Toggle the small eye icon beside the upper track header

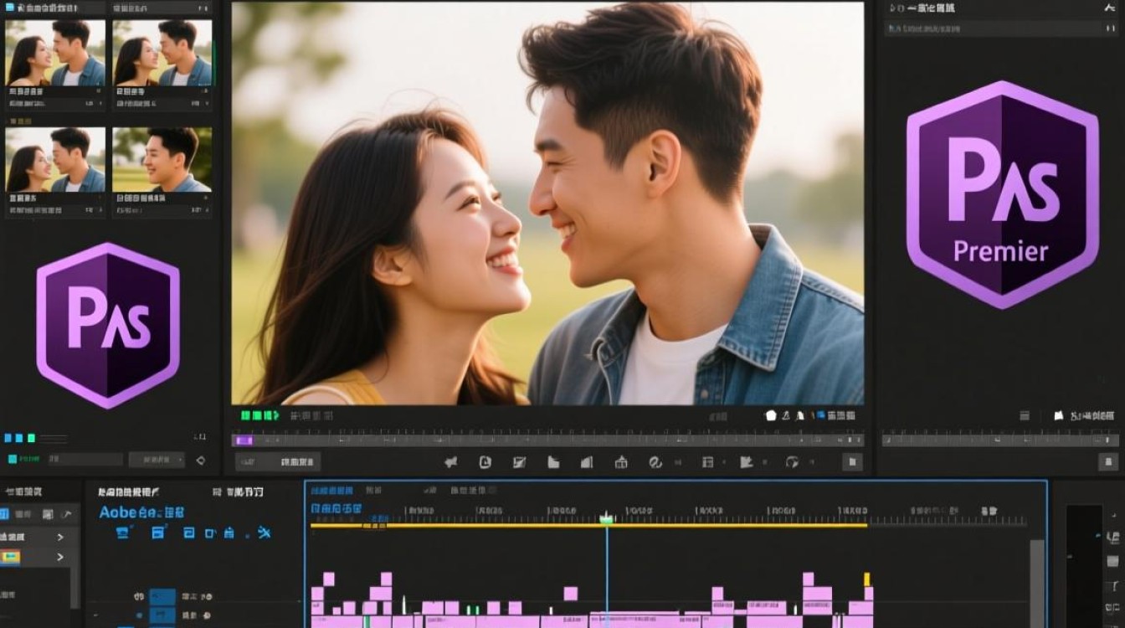pyautogui.click(x=139, y=597)
